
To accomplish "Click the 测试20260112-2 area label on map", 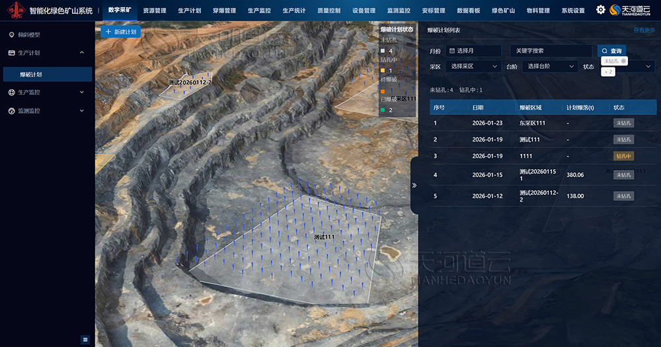I will click(190, 82).
